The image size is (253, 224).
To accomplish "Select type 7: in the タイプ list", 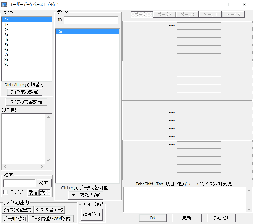I will click(x=26, y=55).
